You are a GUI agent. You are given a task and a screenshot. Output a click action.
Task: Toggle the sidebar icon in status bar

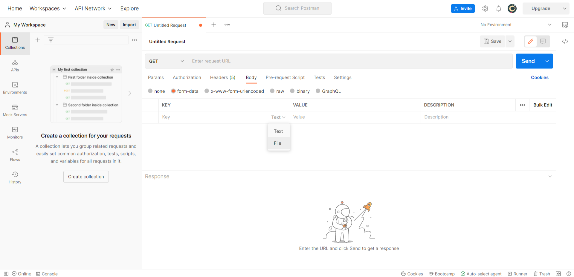coord(6,274)
